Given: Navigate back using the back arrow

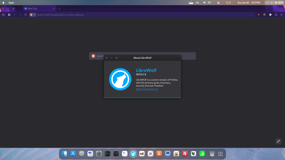Looking at the screenshot, I should [14, 15].
